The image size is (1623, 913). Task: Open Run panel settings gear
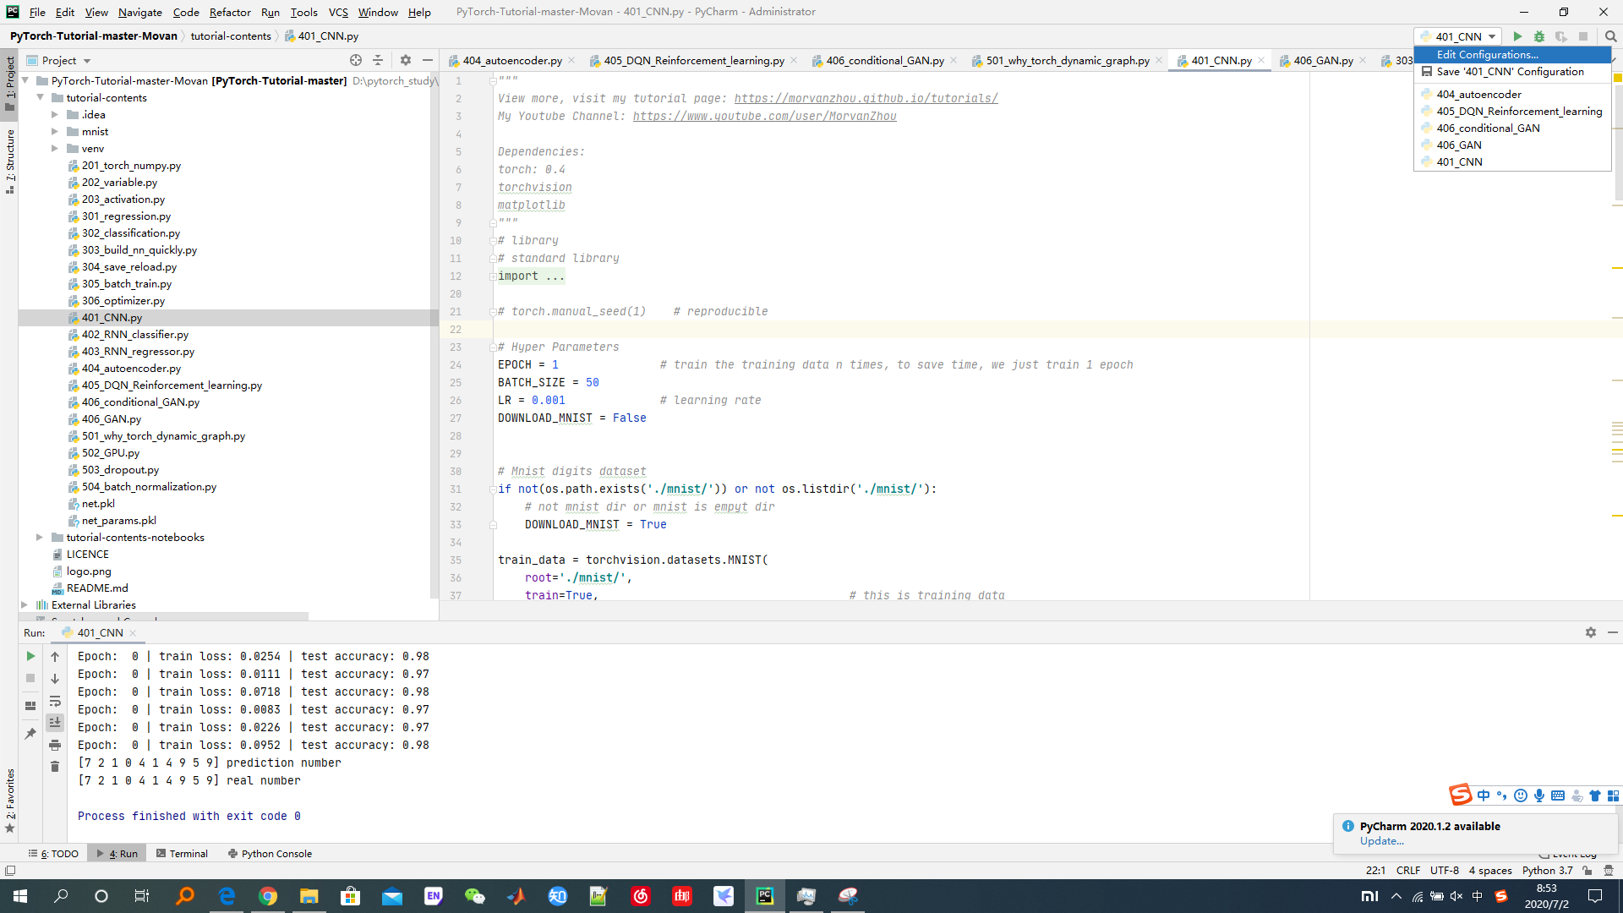tap(1590, 632)
